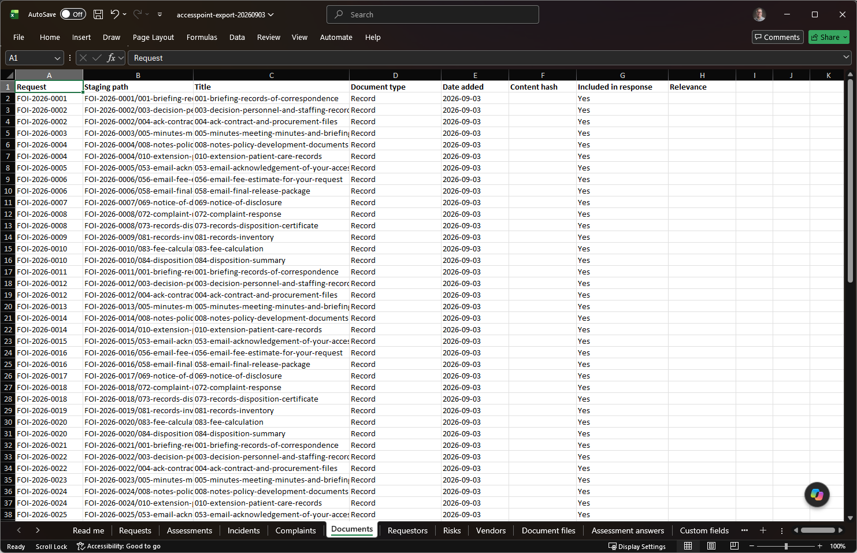Select column G header
Viewport: 857px width, 553px height.
[622, 75]
